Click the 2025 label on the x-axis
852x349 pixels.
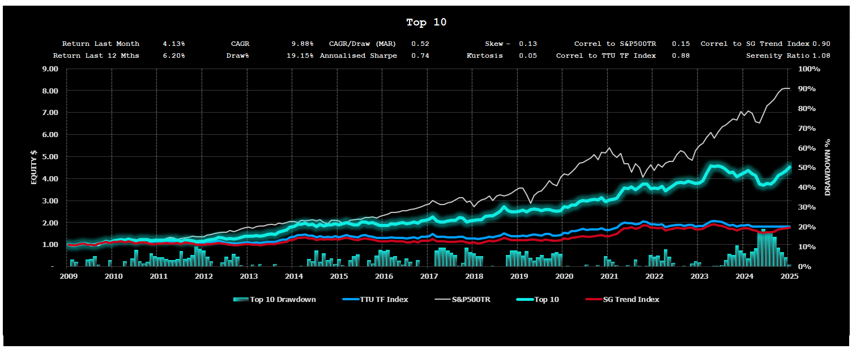point(789,276)
